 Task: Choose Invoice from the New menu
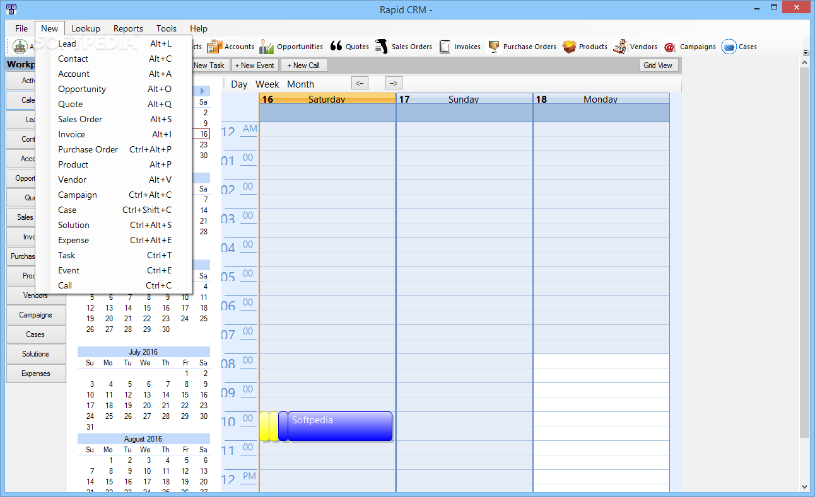click(114, 134)
